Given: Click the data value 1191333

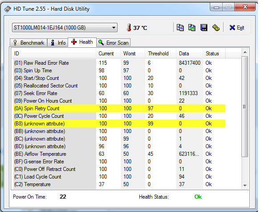Looking at the screenshot, I should [x=188, y=93].
